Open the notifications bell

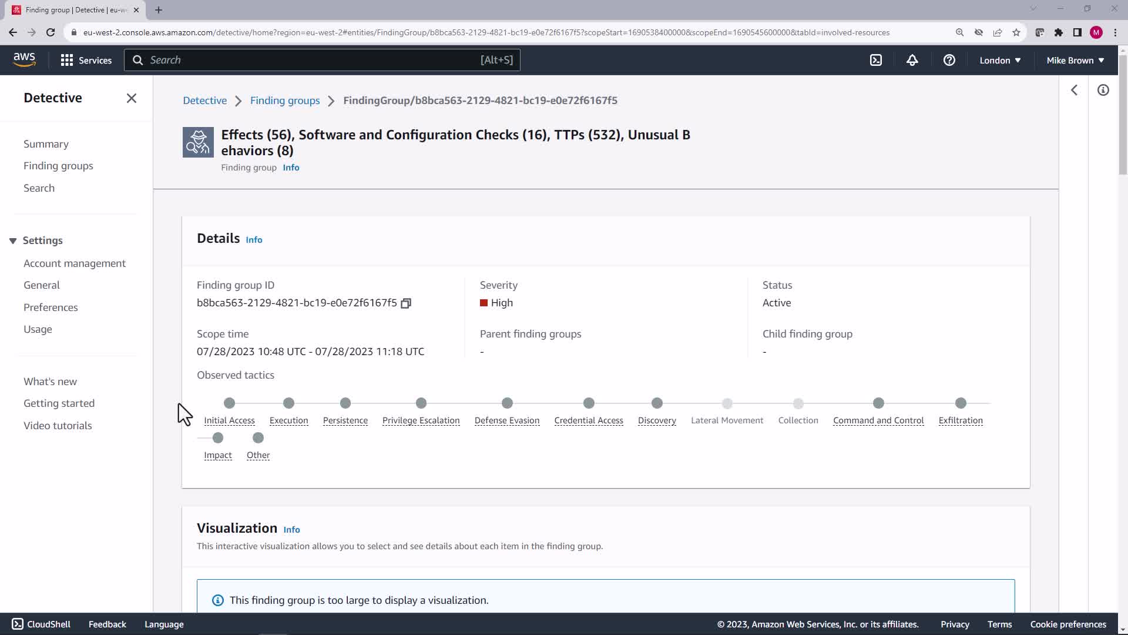point(912,60)
